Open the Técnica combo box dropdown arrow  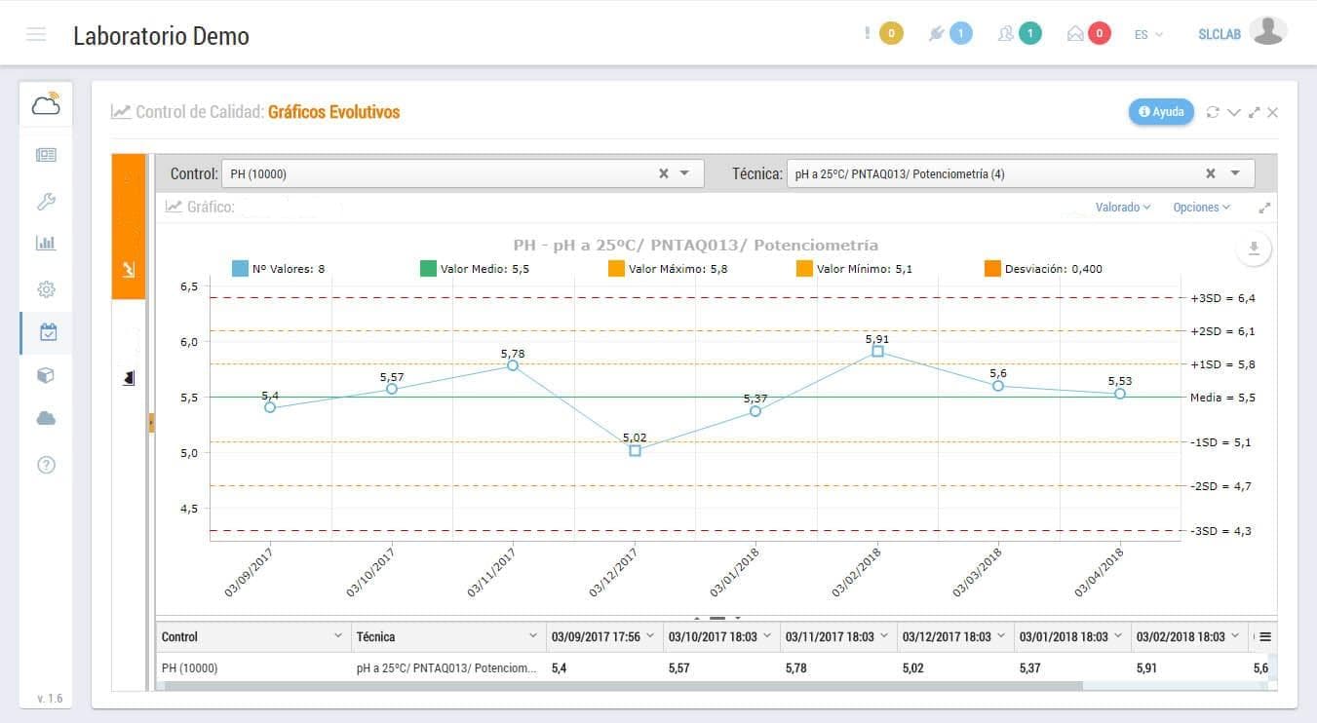point(1235,173)
